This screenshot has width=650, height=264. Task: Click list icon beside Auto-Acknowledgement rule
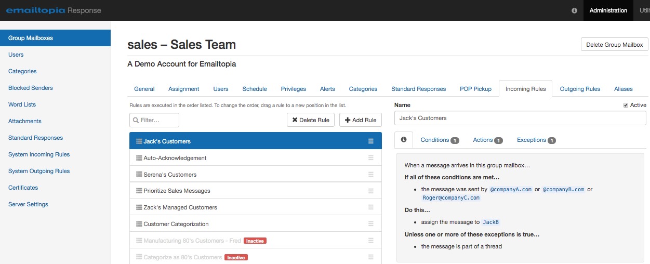pyautogui.click(x=139, y=158)
